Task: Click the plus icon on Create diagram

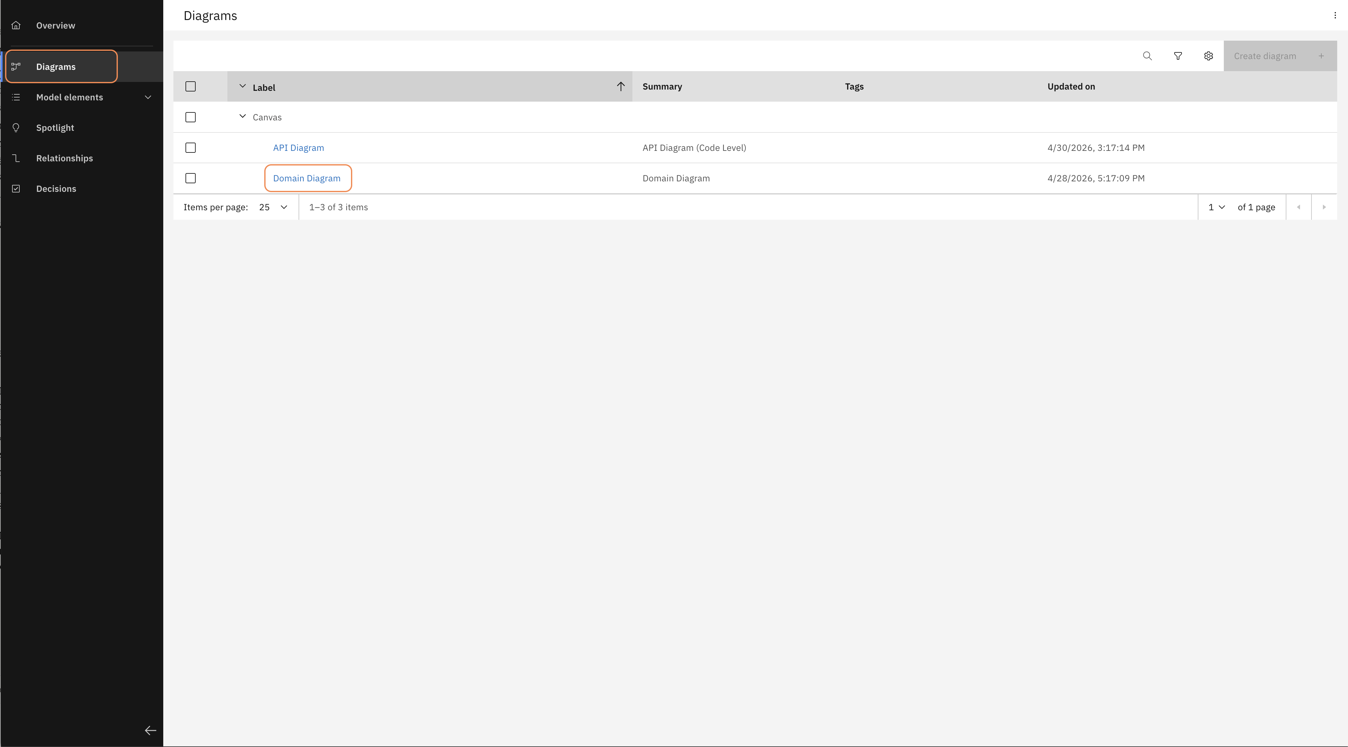Action: 1321,56
